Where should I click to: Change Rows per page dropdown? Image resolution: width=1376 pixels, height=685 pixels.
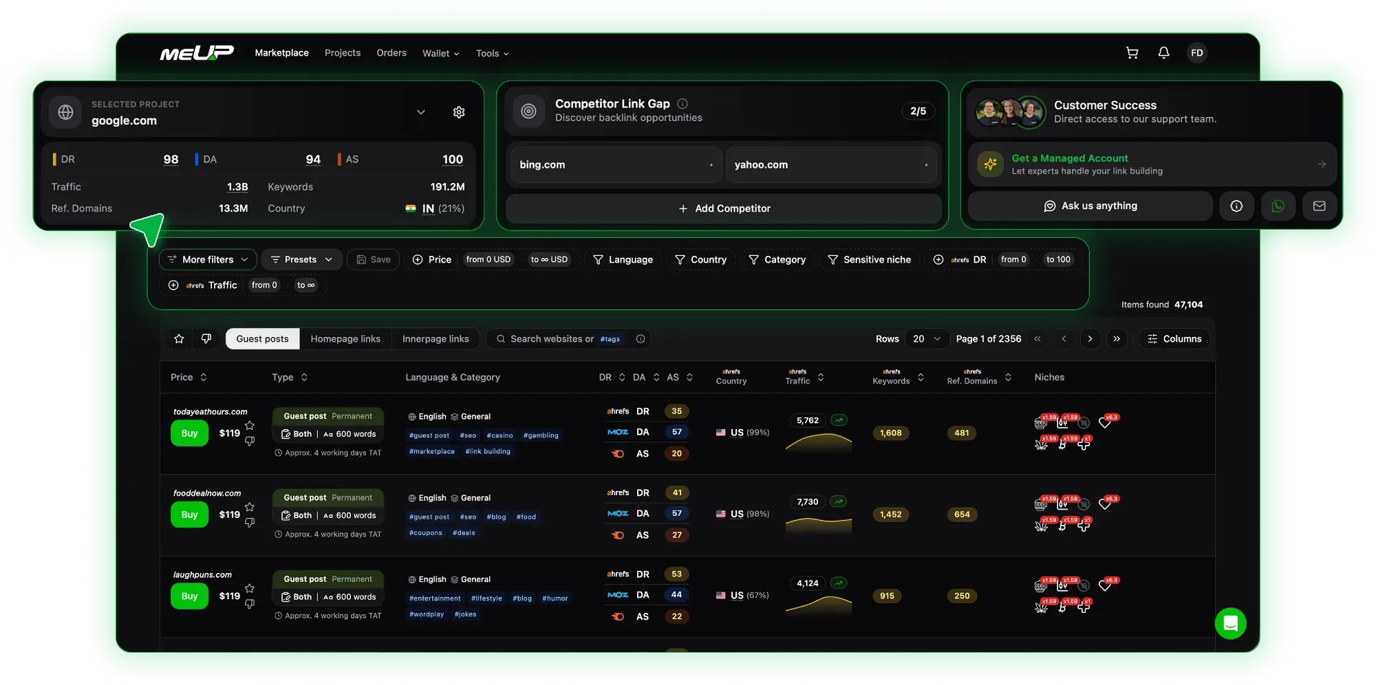pos(927,339)
